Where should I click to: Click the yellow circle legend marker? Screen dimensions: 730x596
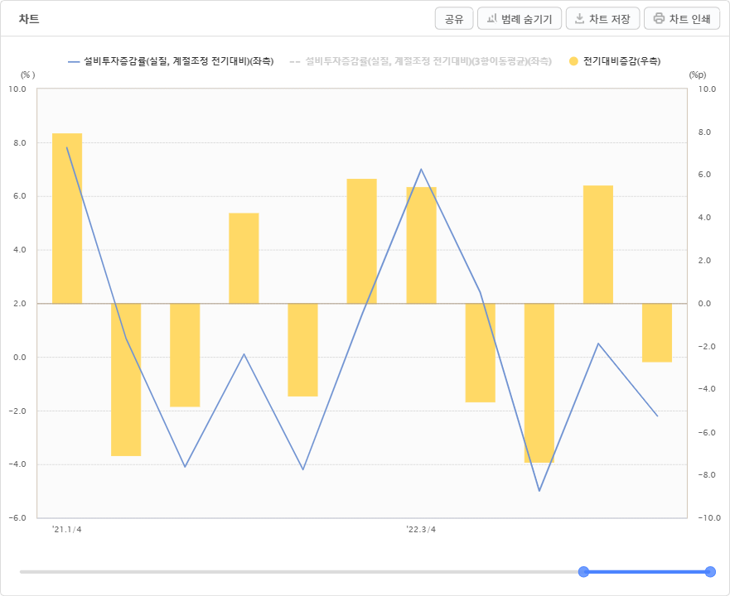pyautogui.click(x=573, y=61)
